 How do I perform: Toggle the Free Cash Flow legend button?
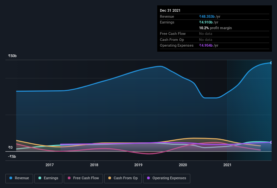[83, 179]
